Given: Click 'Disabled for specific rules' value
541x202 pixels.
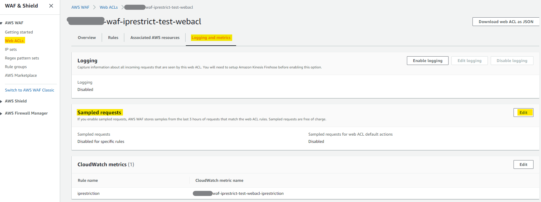Looking at the screenshot, I should click(101, 141).
